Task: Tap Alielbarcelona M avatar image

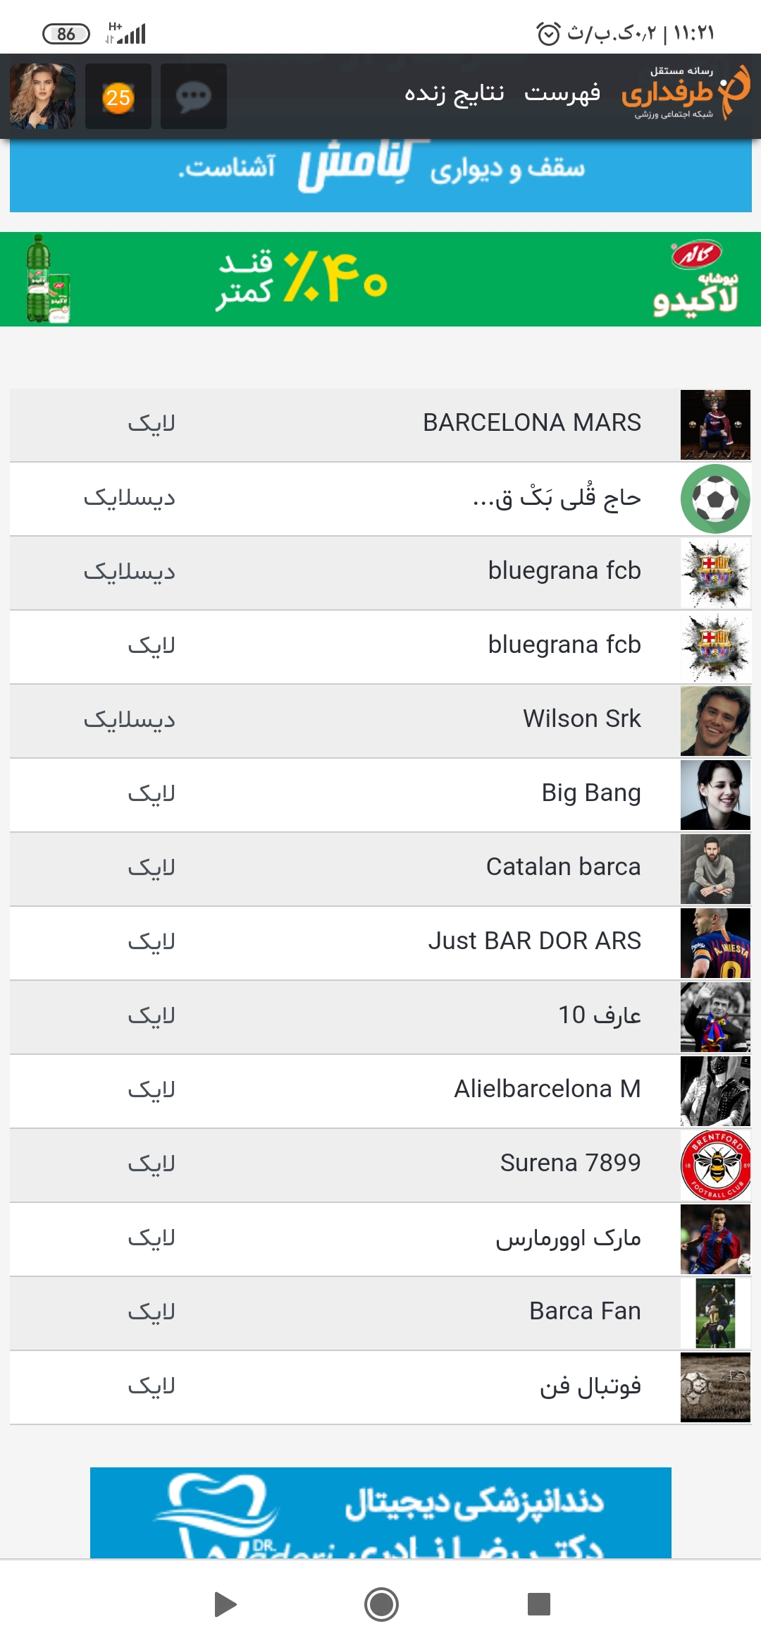Action: coord(715,1091)
